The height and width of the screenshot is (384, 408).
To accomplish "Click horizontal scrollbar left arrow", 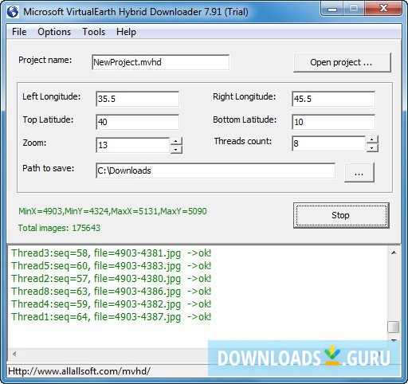I will coord(14,354).
